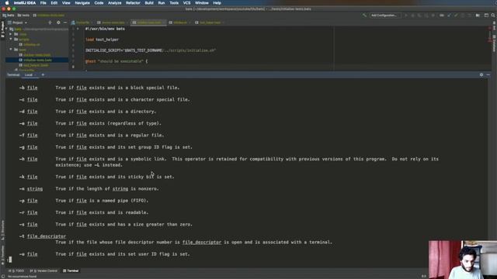The width and height of the screenshot is (497, 279).
Task: Toggle the Structure side tool window stripe
Action: pyautogui.click(x=2, y=230)
